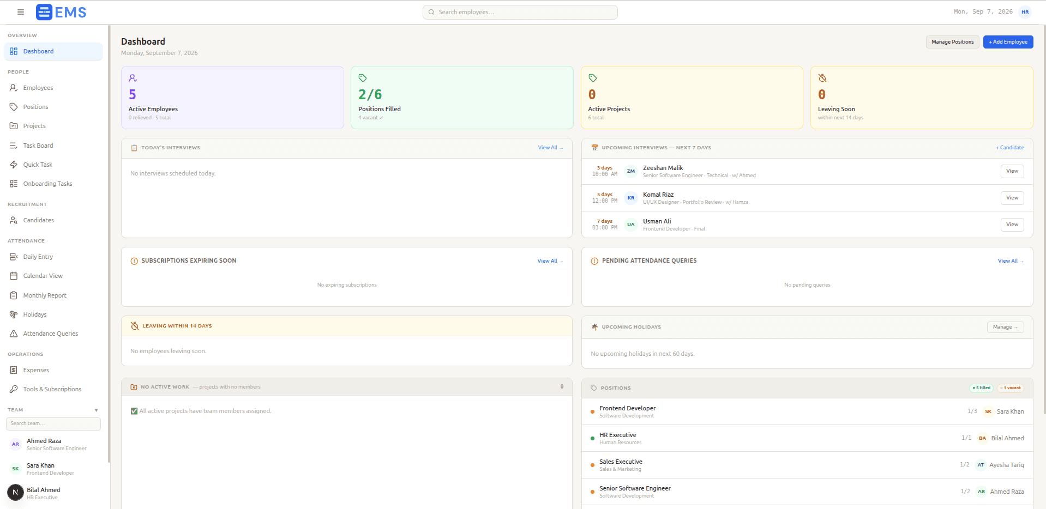
Task: View Komal Riaz's interview
Action: 1012,198
